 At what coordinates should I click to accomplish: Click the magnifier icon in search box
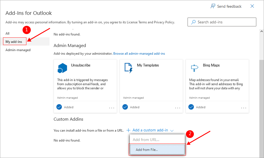tap(194, 22)
